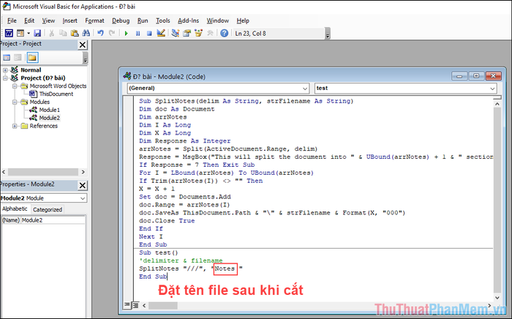Click code window vertical scrollbar down arrow
The image size is (512, 319).
497,298
